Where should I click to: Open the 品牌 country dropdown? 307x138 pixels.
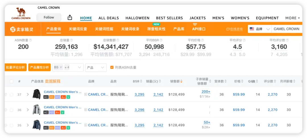coord(260,29)
